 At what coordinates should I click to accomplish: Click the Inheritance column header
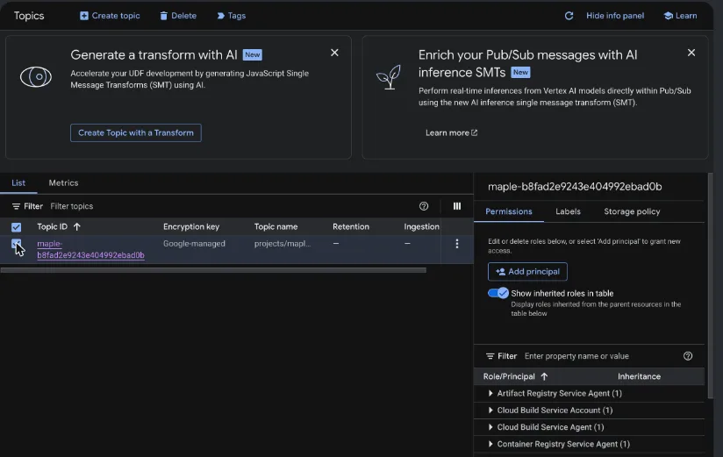639,376
